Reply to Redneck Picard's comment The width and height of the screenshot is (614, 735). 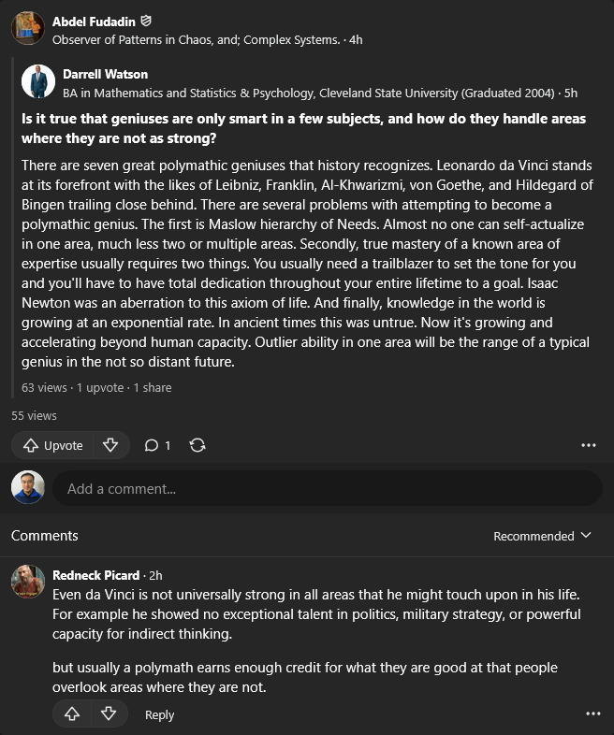point(159,714)
